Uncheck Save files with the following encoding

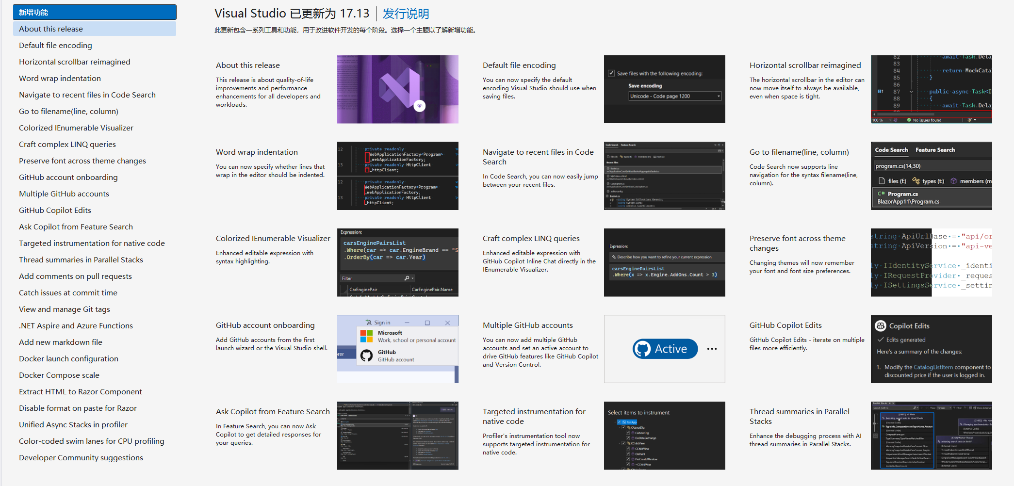612,73
